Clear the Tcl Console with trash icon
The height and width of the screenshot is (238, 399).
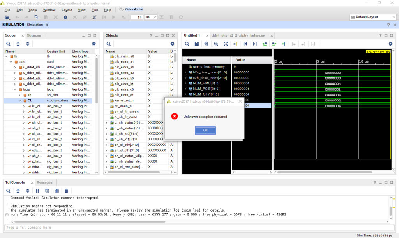[x=66, y=191]
